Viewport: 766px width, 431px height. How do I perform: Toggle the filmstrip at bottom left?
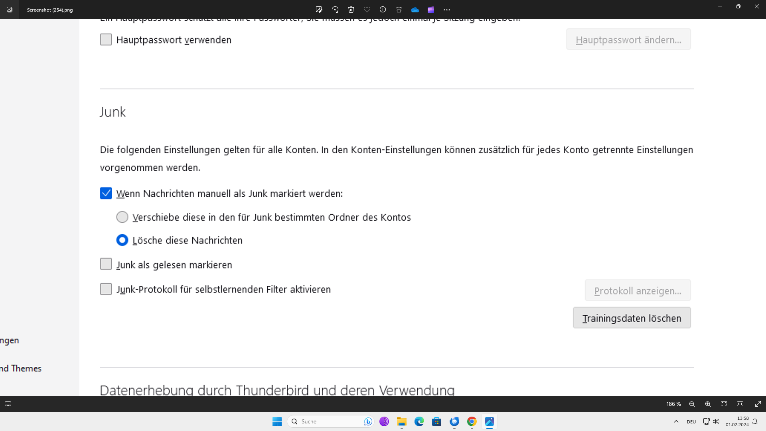[x=8, y=404]
